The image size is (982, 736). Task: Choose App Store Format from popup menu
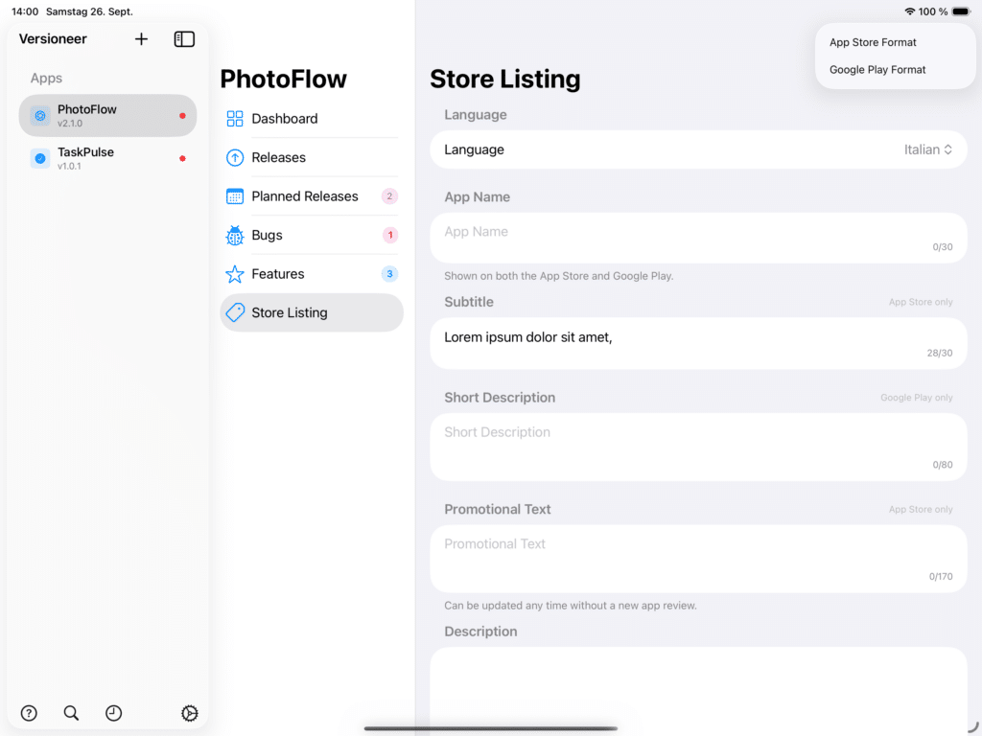(x=896, y=42)
